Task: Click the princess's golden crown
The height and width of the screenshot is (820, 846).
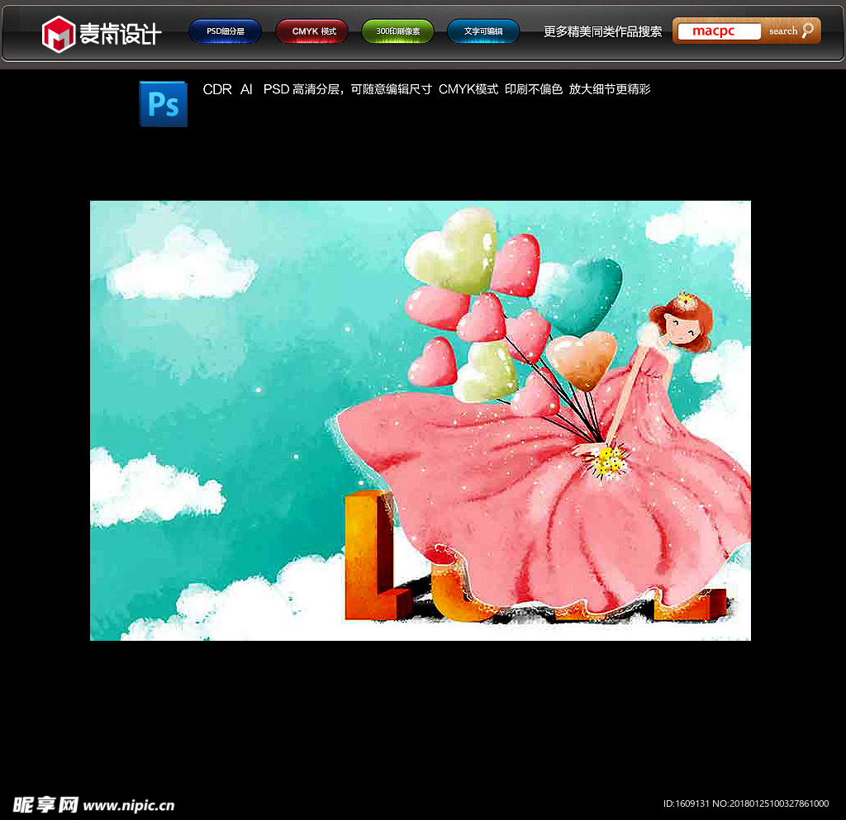Action: [685, 300]
